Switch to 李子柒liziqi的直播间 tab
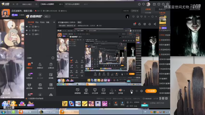 tap(73, 4)
